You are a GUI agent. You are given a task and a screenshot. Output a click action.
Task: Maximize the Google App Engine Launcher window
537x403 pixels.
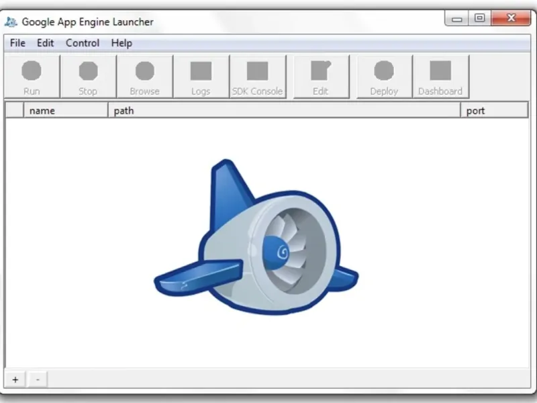pyautogui.click(x=480, y=19)
